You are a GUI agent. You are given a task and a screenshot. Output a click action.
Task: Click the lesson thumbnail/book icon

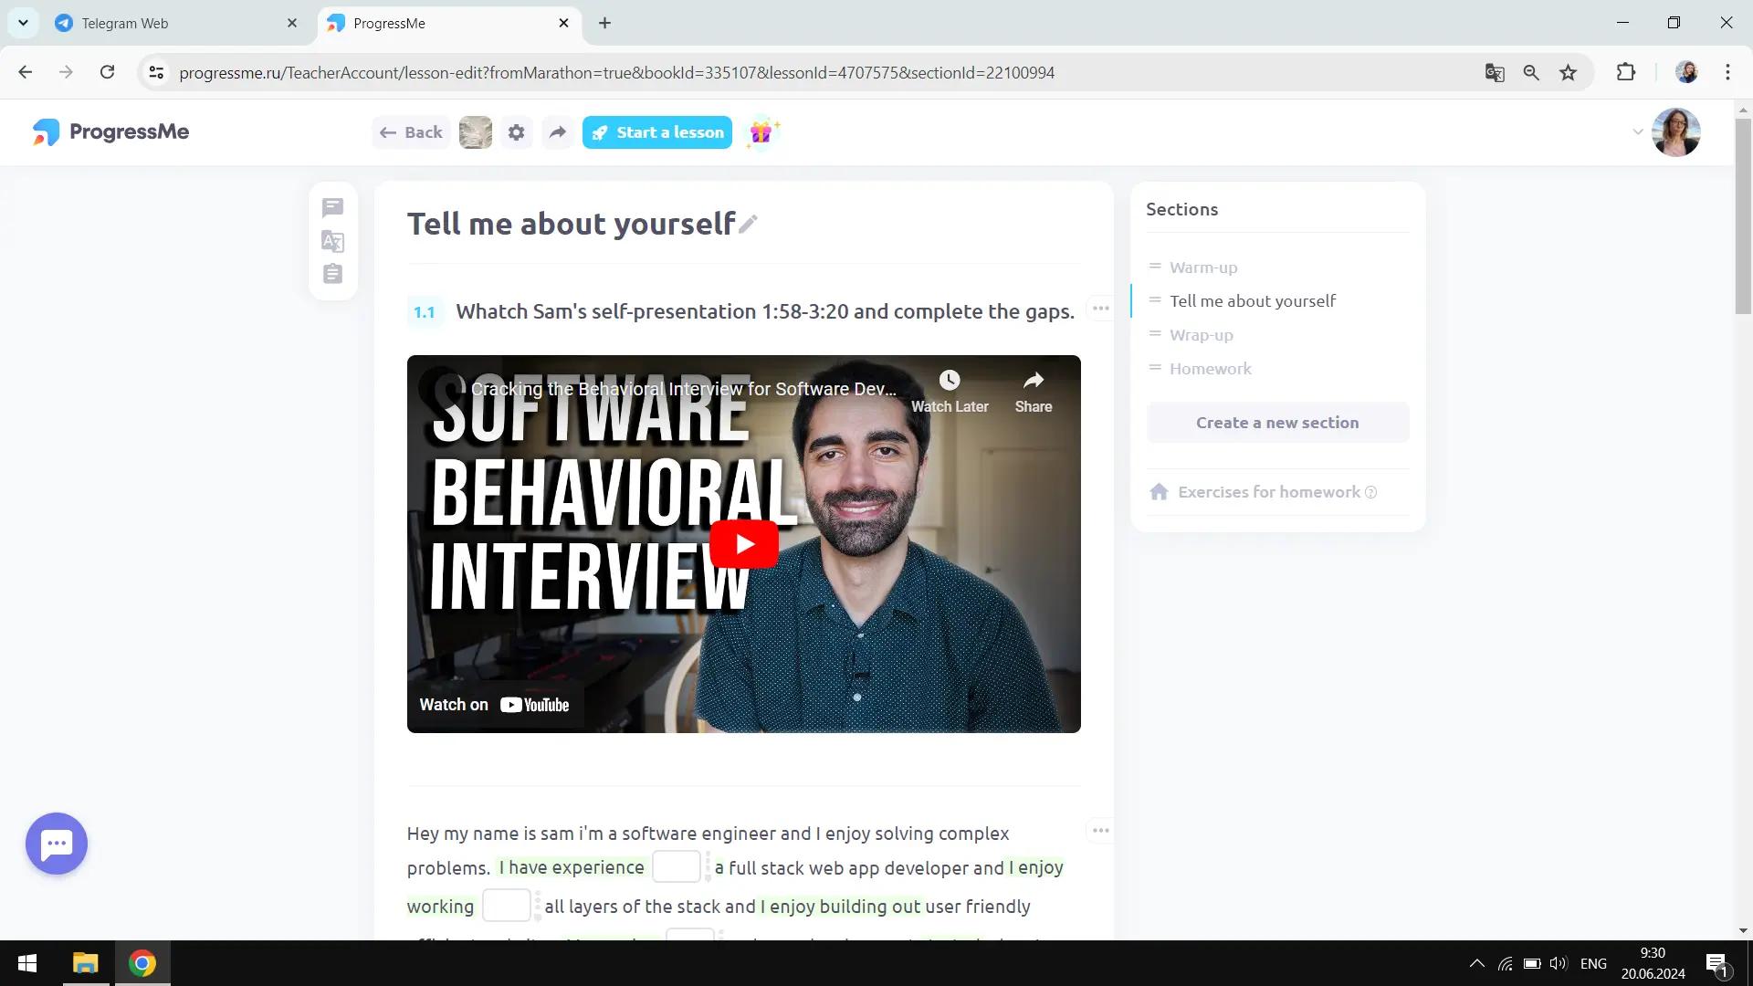tap(476, 132)
